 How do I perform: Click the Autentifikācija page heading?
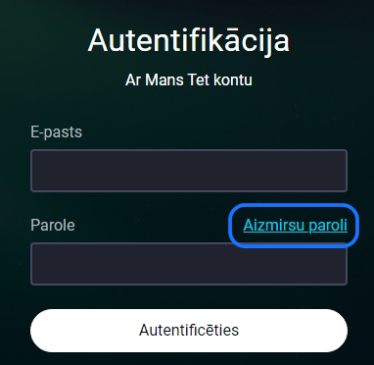(189, 40)
